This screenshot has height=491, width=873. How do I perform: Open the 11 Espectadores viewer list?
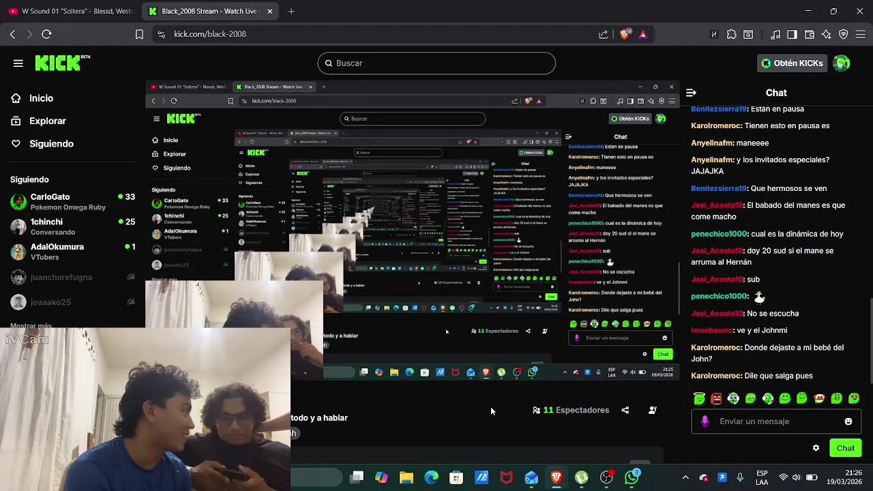click(571, 410)
